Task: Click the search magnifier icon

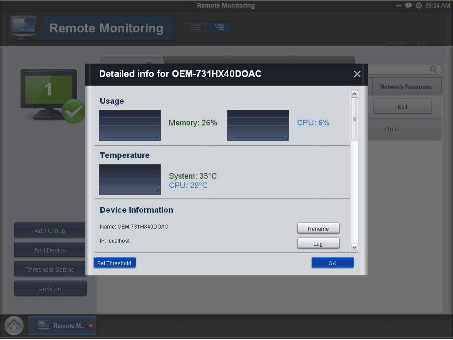Action: (x=433, y=69)
